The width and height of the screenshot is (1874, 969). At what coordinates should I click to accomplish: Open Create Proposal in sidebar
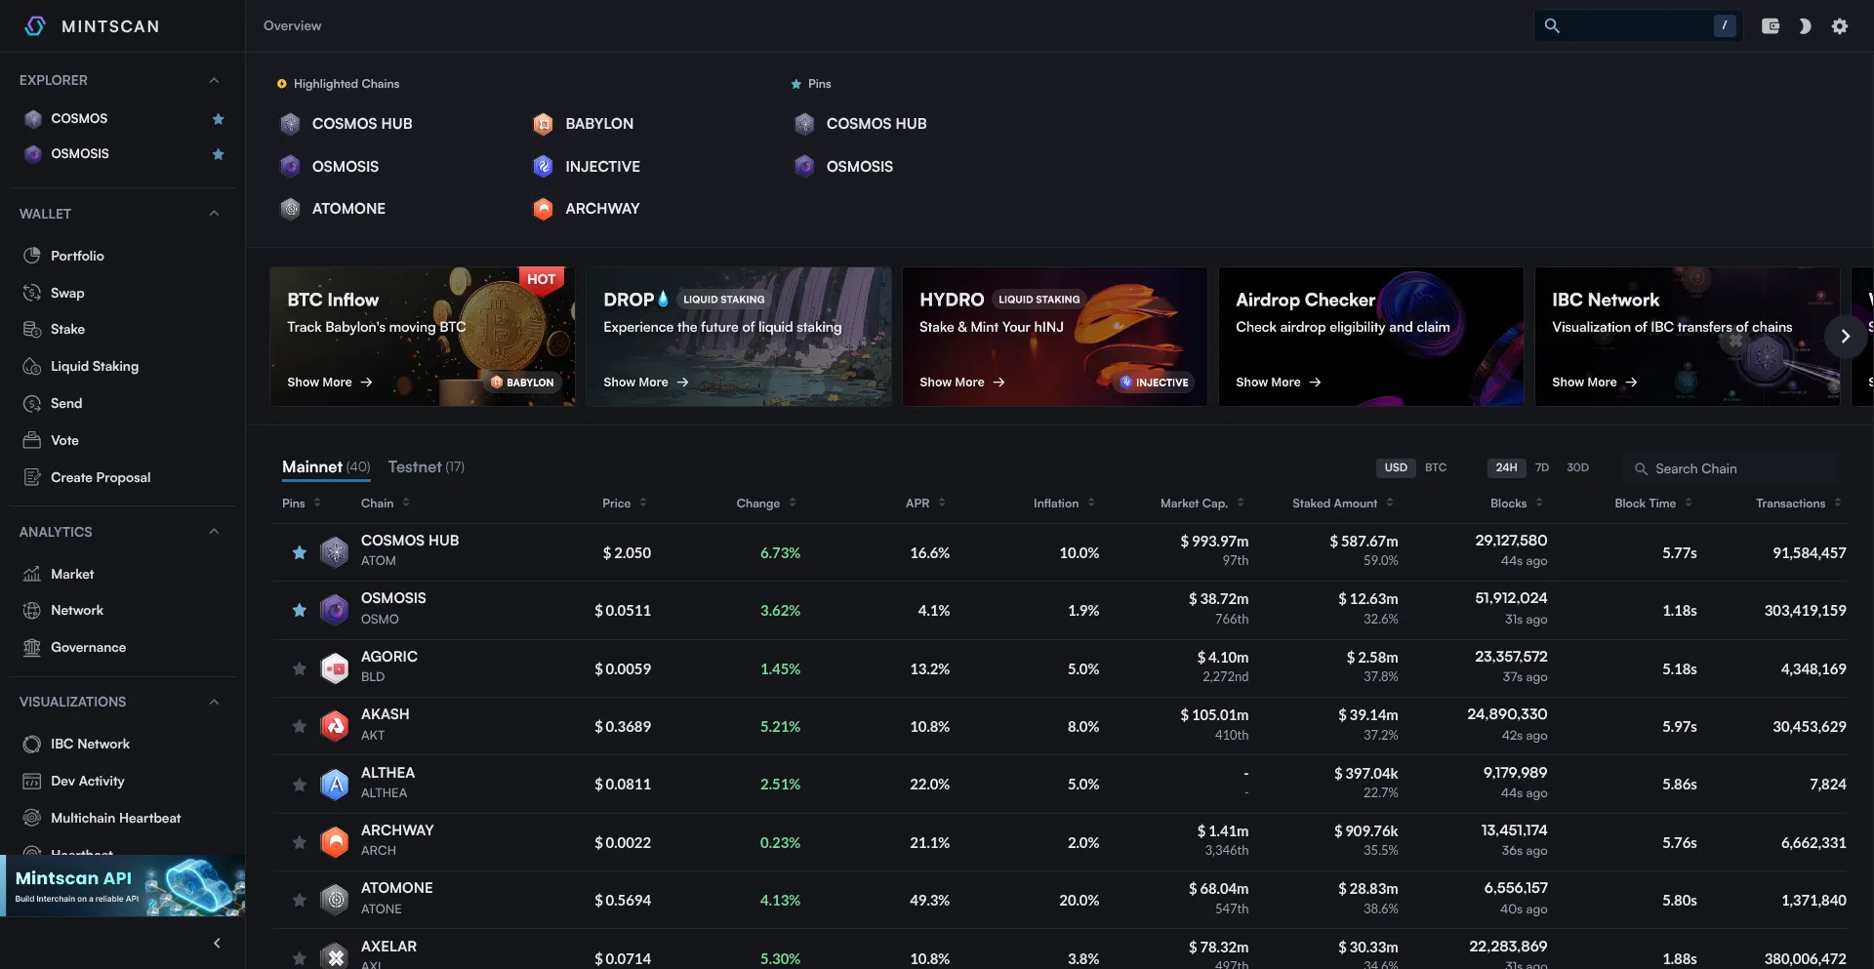[x=101, y=477]
